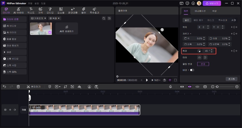Click the Generate with AI card
The width and height of the screenshot is (242, 128).
coord(67,28)
